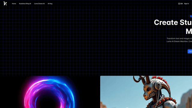This screenshot has height=108, width=192.
Task: Navigate to the AI Hug page
Action: (50, 4)
